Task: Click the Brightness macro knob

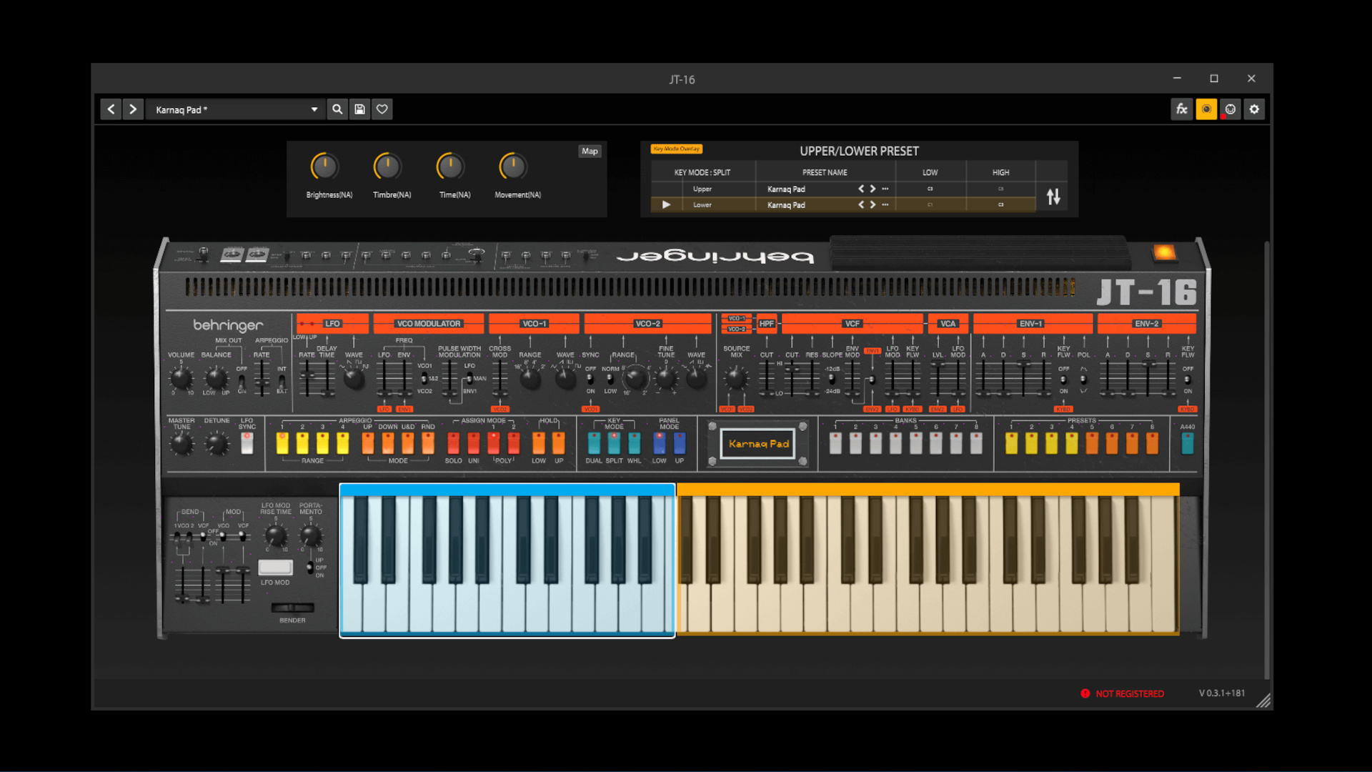Action: tap(324, 167)
